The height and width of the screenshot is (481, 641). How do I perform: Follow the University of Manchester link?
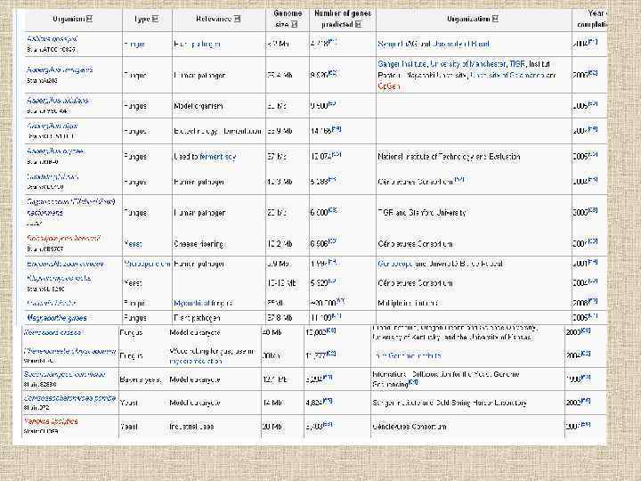coord(468,64)
